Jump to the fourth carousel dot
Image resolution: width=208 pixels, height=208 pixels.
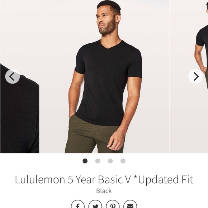point(123,161)
